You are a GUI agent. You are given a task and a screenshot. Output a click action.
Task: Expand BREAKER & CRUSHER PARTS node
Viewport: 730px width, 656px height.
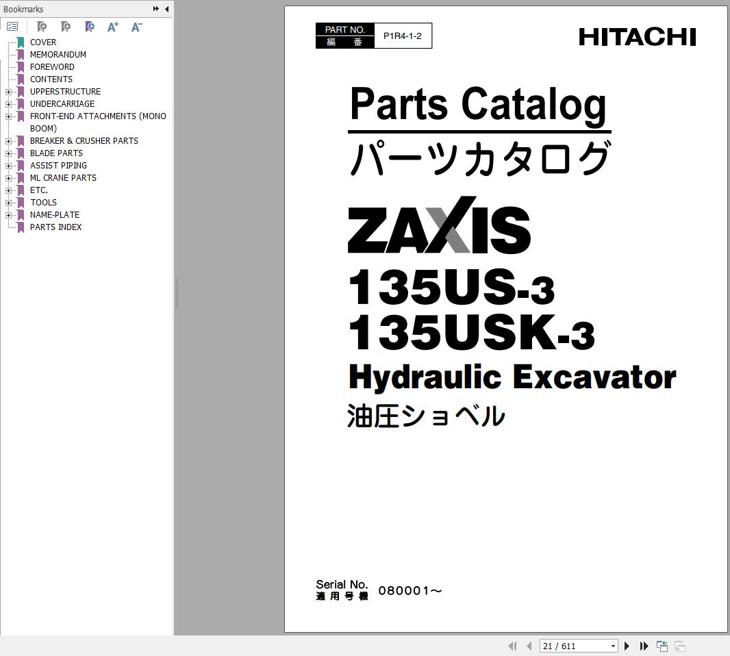coord(8,141)
